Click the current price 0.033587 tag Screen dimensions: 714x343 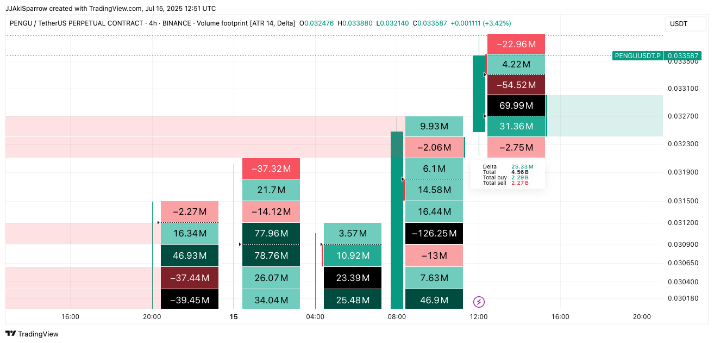(x=683, y=55)
